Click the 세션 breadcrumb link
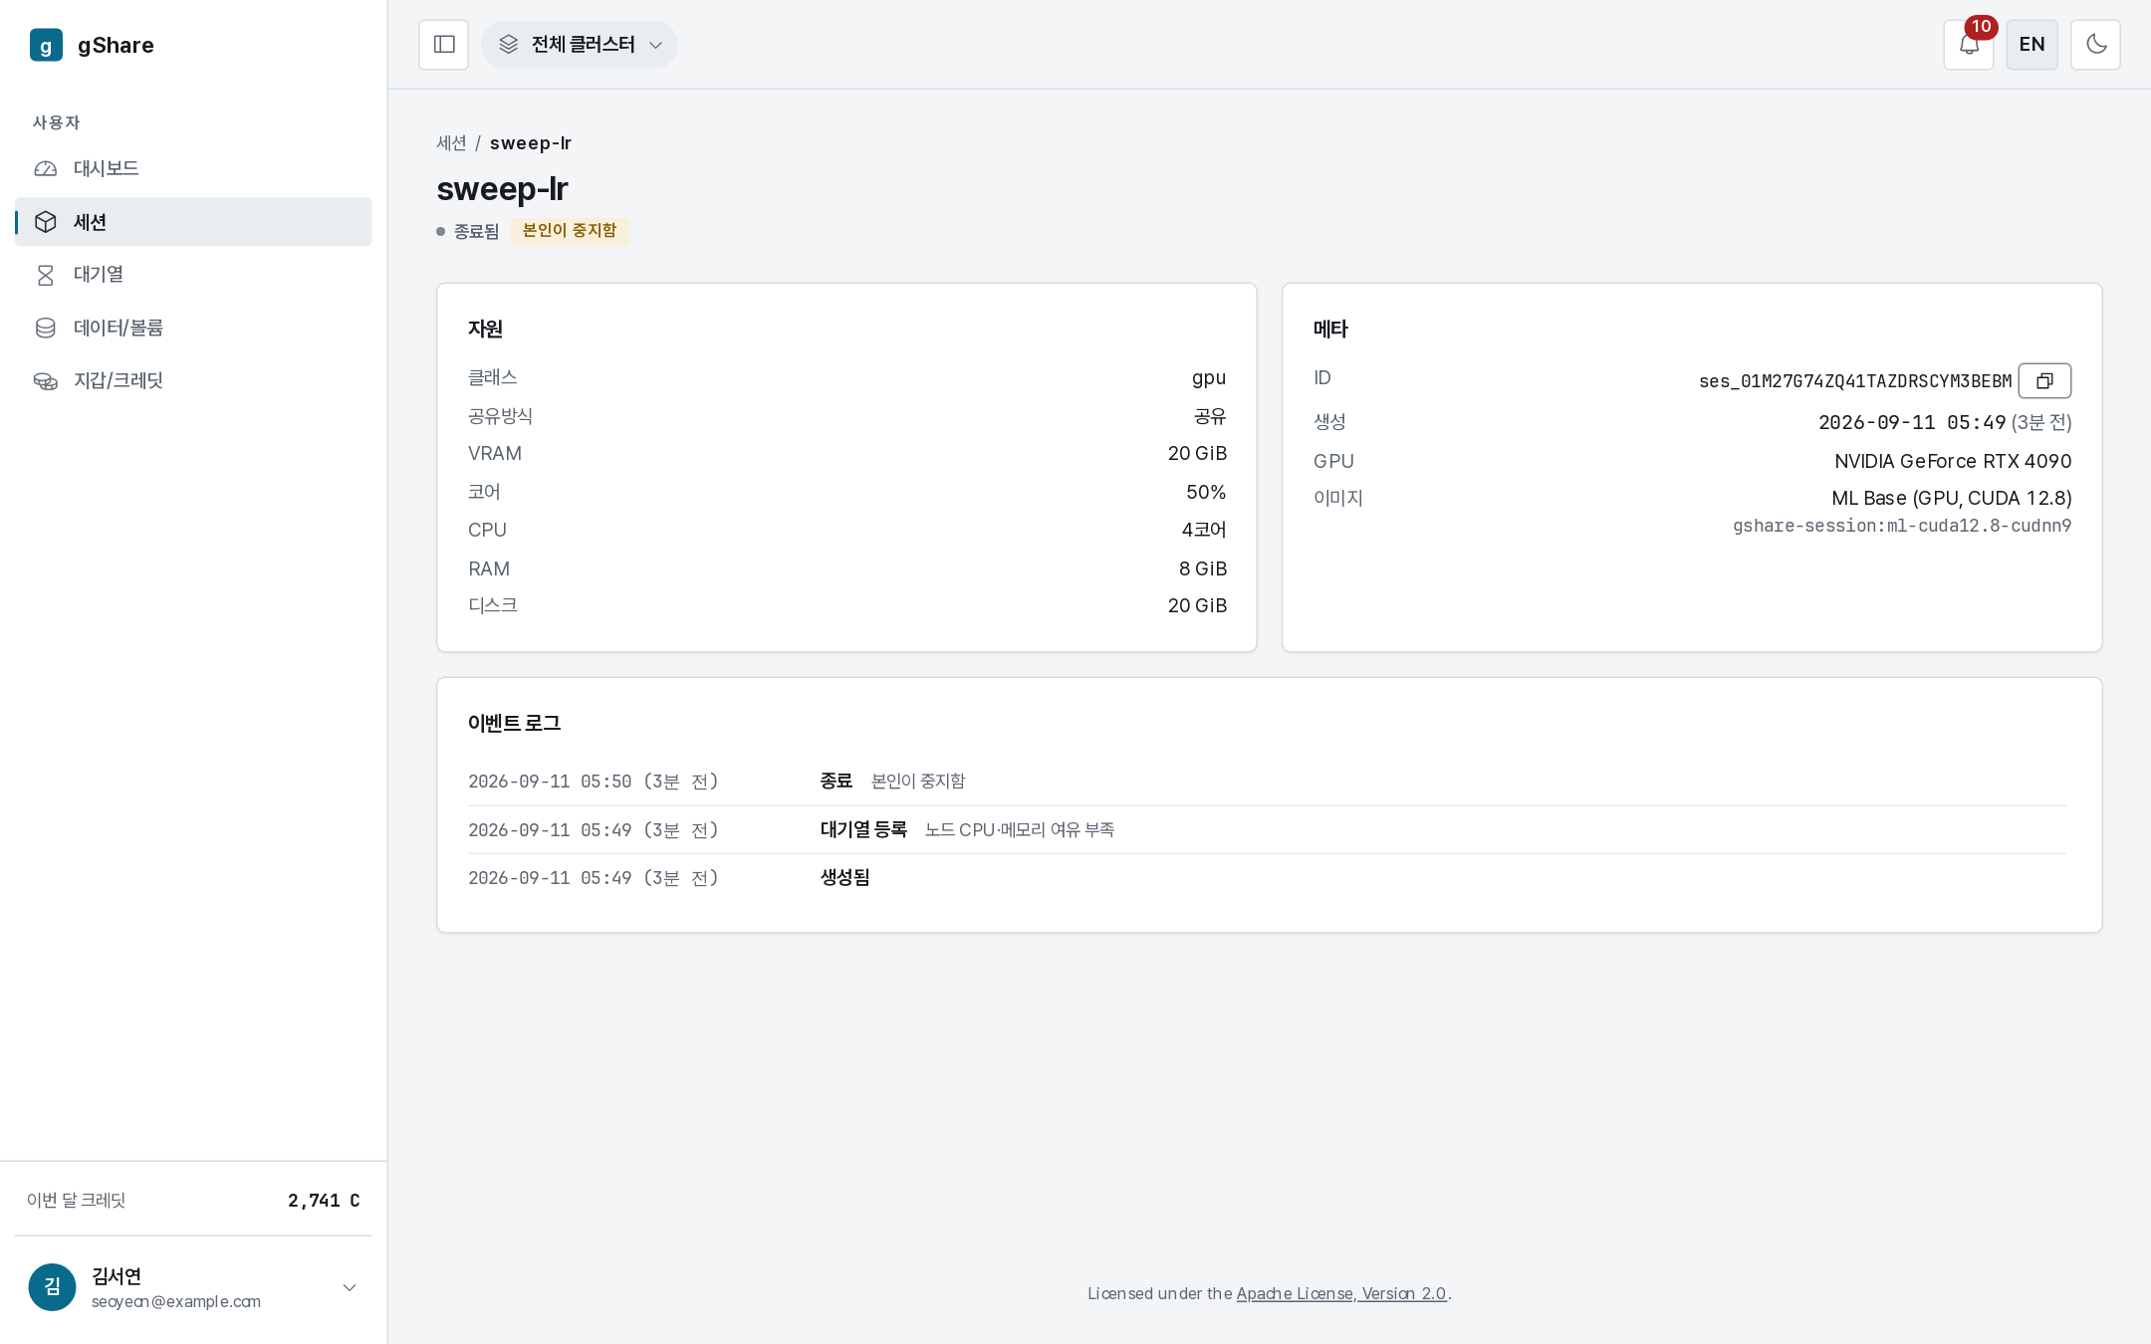Viewport: 2151px width, 1344px height. click(451, 143)
